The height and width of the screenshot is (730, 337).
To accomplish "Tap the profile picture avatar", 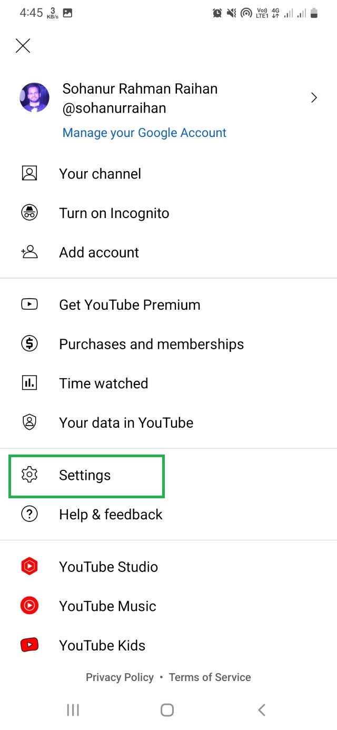I will [35, 97].
